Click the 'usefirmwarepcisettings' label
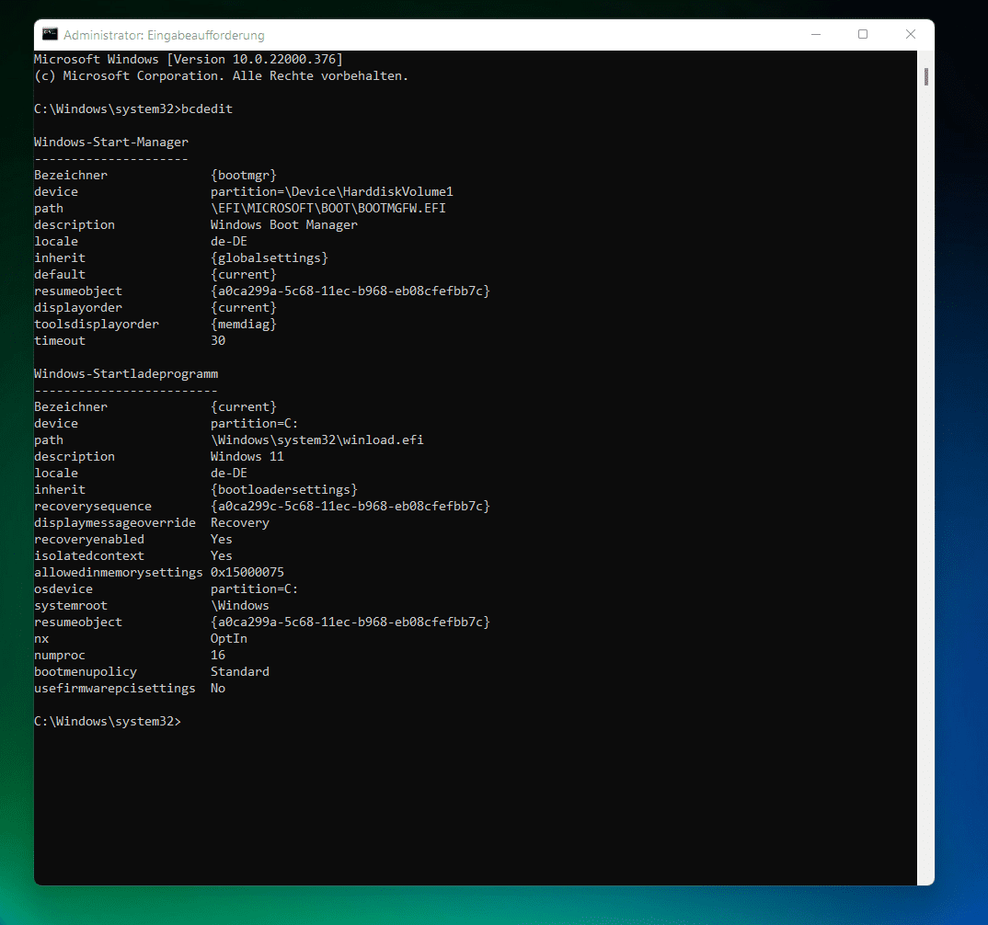 [x=115, y=689]
